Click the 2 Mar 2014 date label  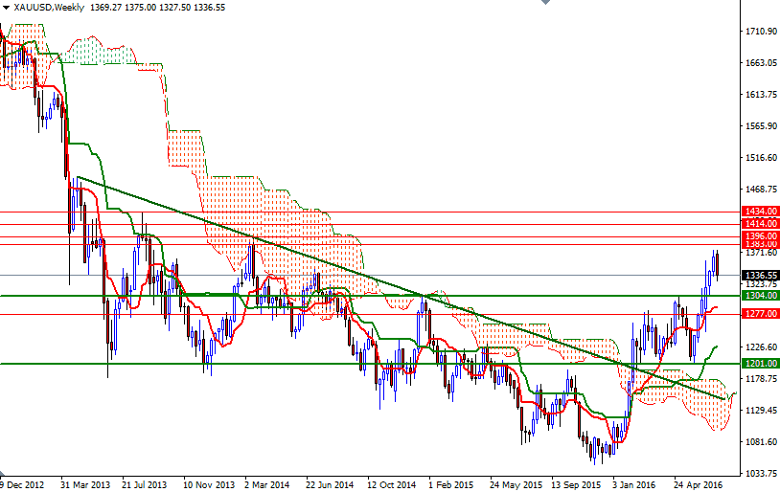(266, 484)
